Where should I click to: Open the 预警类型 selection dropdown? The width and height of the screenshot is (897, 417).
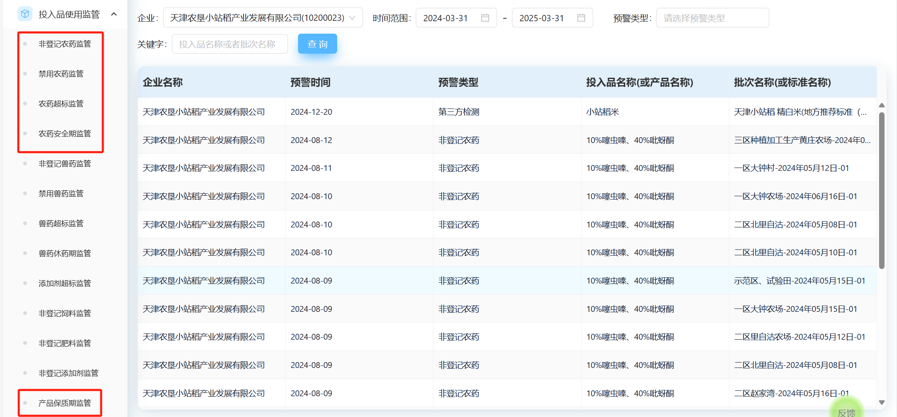pyautogui.click(x=712, y=18)
